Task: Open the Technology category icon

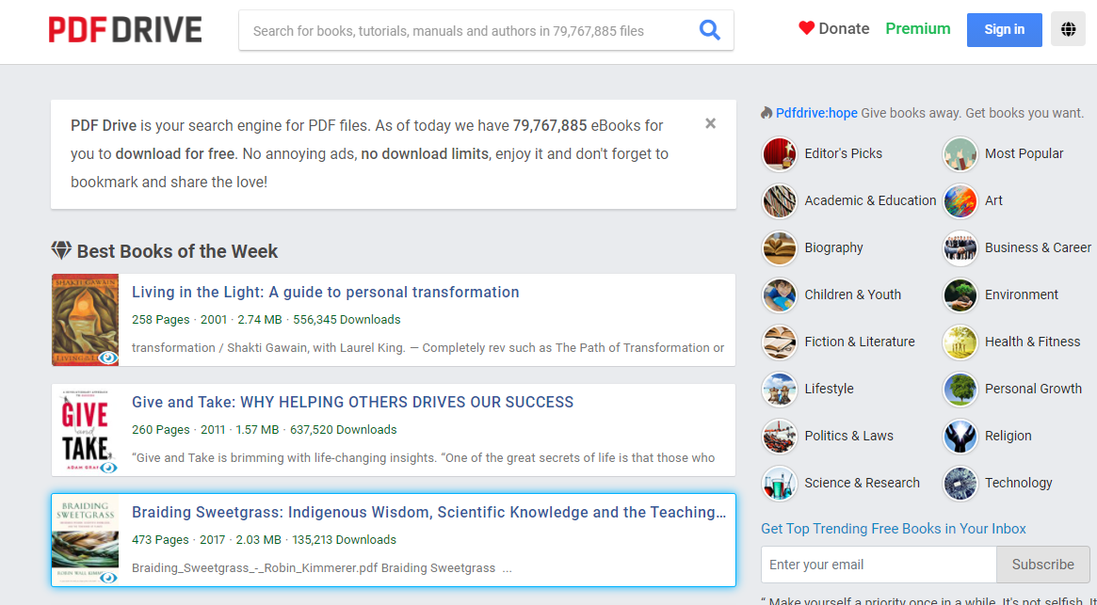Action: click(960, 483)
